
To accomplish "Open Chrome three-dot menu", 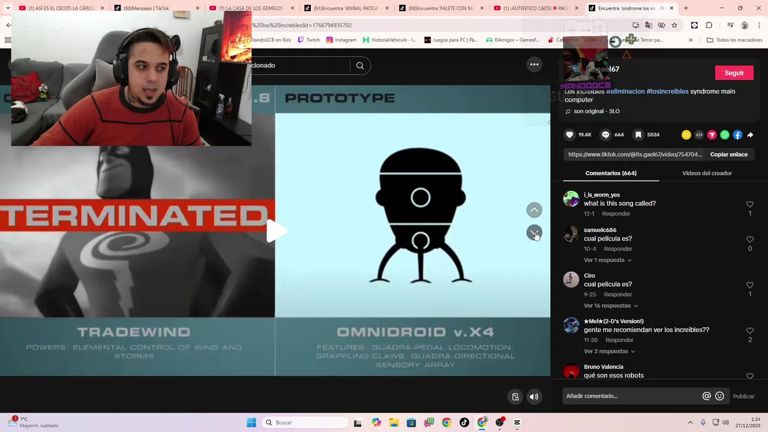I will [758, 25].
